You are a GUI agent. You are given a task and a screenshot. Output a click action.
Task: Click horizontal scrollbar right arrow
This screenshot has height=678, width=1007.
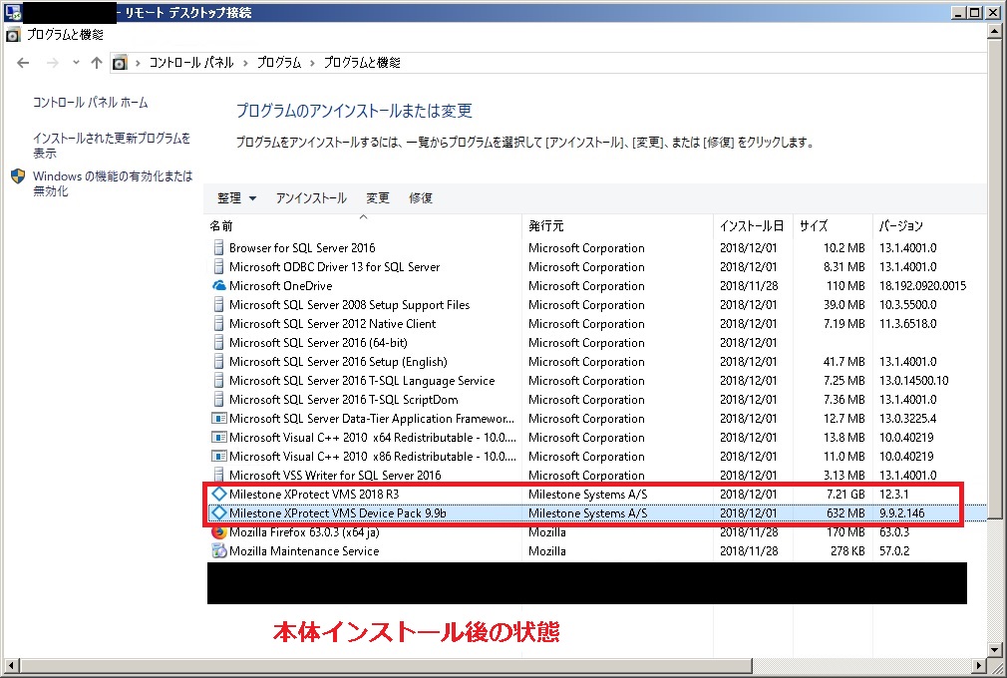click(x=979, y=665)
